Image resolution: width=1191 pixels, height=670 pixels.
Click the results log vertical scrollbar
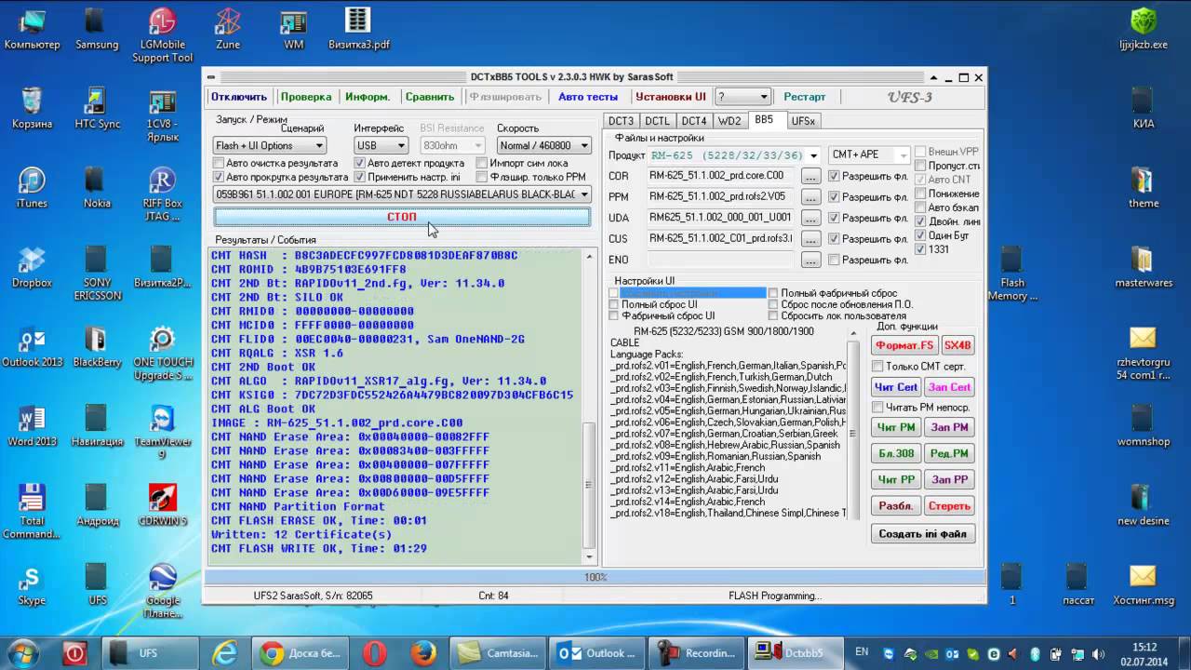pos(588,405)
